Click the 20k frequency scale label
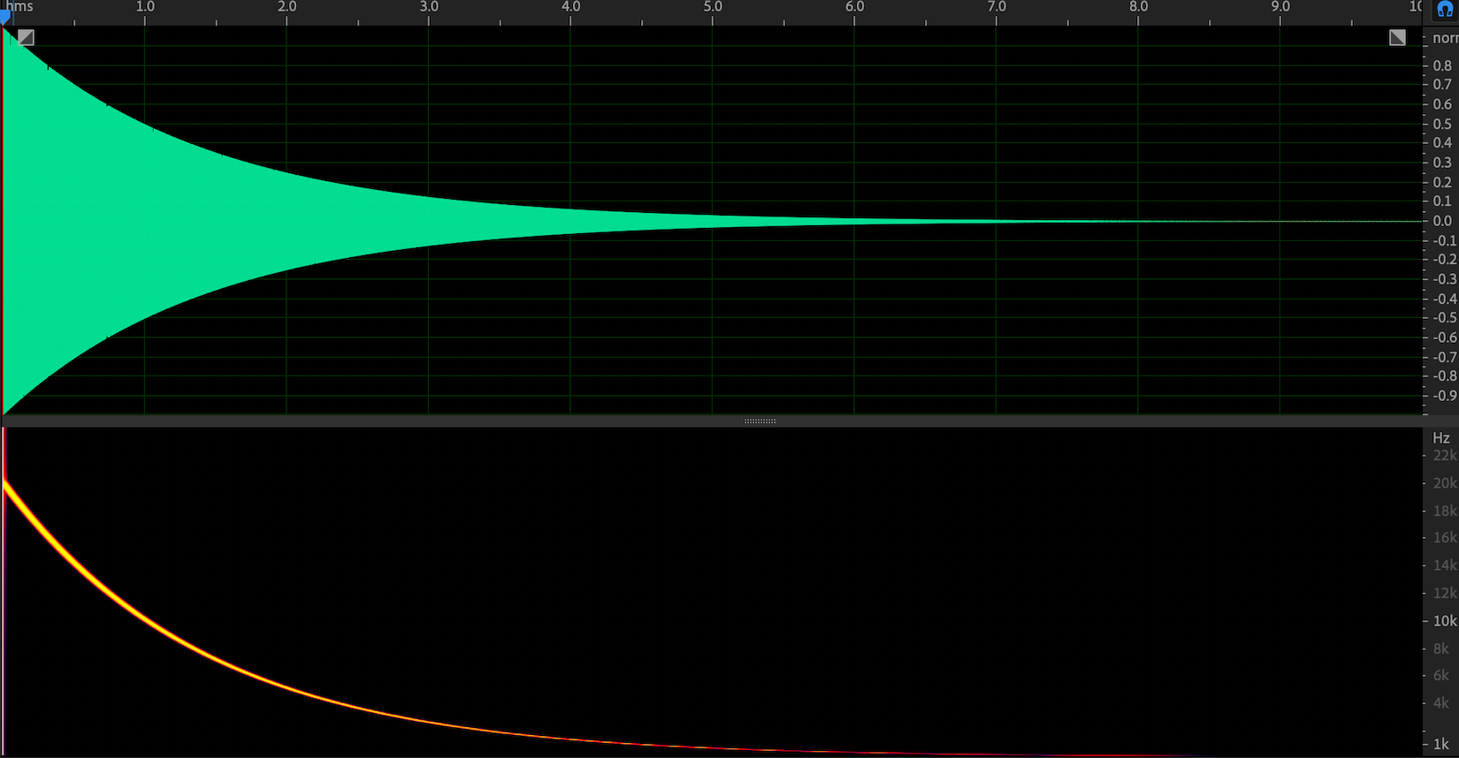This screenshot has width=1459, height=758. (x=1445, y=483)
